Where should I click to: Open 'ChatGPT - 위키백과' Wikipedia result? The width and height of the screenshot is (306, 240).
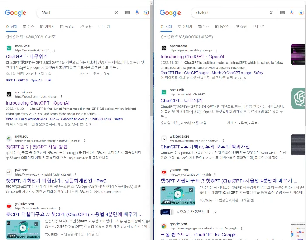[205, 147]
